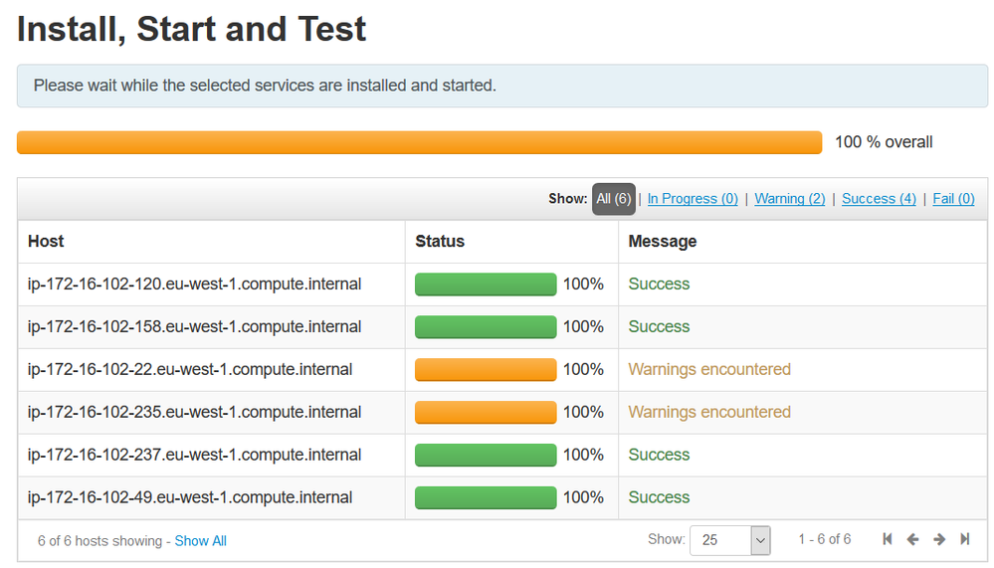The image size is (994, 568).
Task: Select the All (6) filter
Action: pos(614,199)
